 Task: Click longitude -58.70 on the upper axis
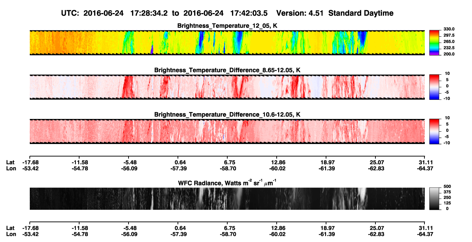pos(228,169)
